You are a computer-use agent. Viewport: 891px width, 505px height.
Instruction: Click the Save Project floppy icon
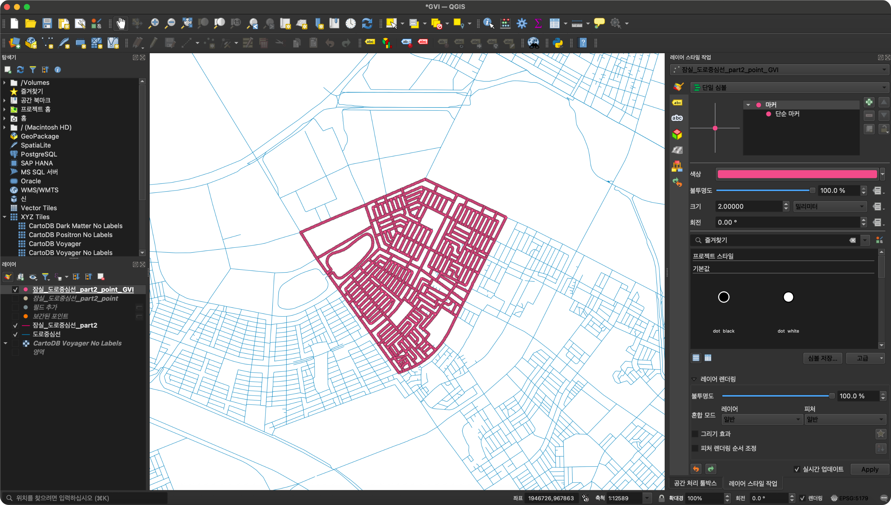click(47, 23)
